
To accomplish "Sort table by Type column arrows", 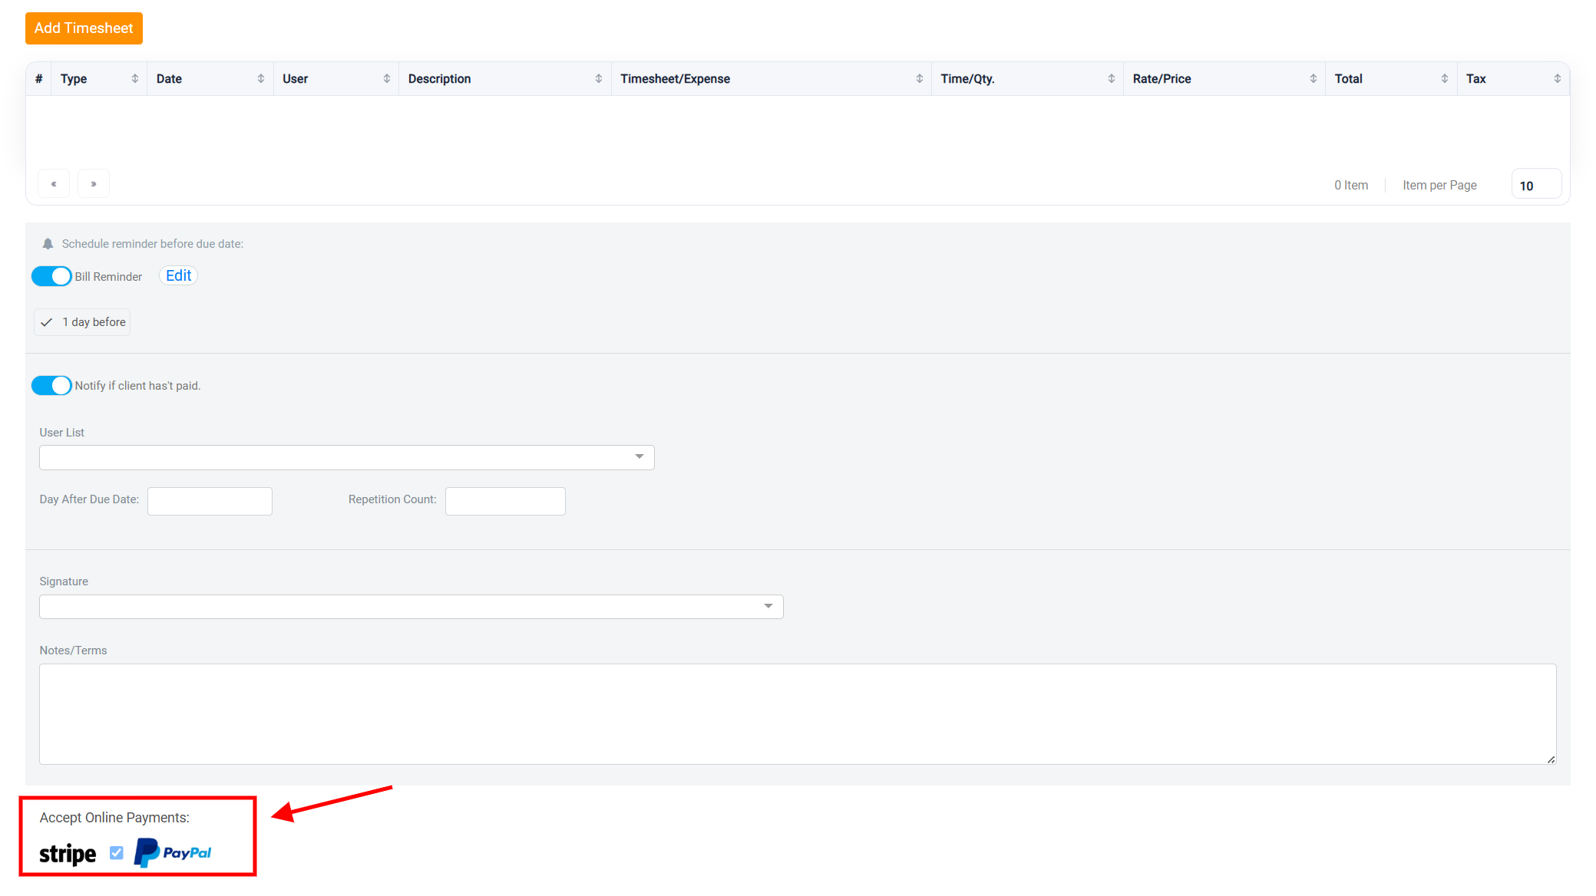I will pyautogui.click(x=135, y=79).
